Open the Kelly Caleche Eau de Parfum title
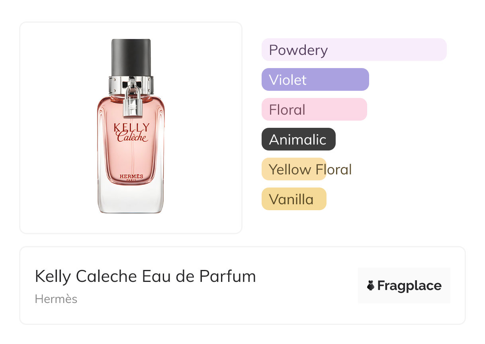Image resolution: width=485 pixels, height=344 pixels. 145,276
